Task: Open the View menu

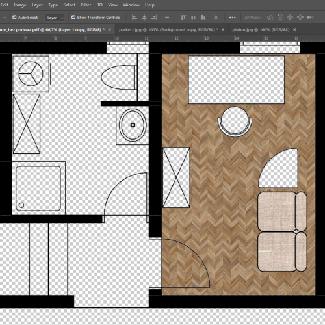Action: coord(112,5)
